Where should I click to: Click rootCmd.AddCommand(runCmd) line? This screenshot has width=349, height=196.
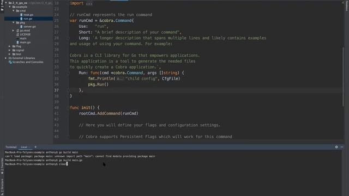[x=109, y=113]
